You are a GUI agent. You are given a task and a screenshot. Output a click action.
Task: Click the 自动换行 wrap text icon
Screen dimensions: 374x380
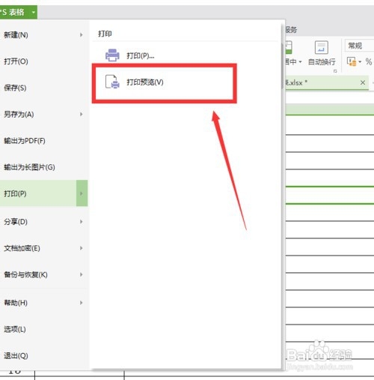point(322,47)
